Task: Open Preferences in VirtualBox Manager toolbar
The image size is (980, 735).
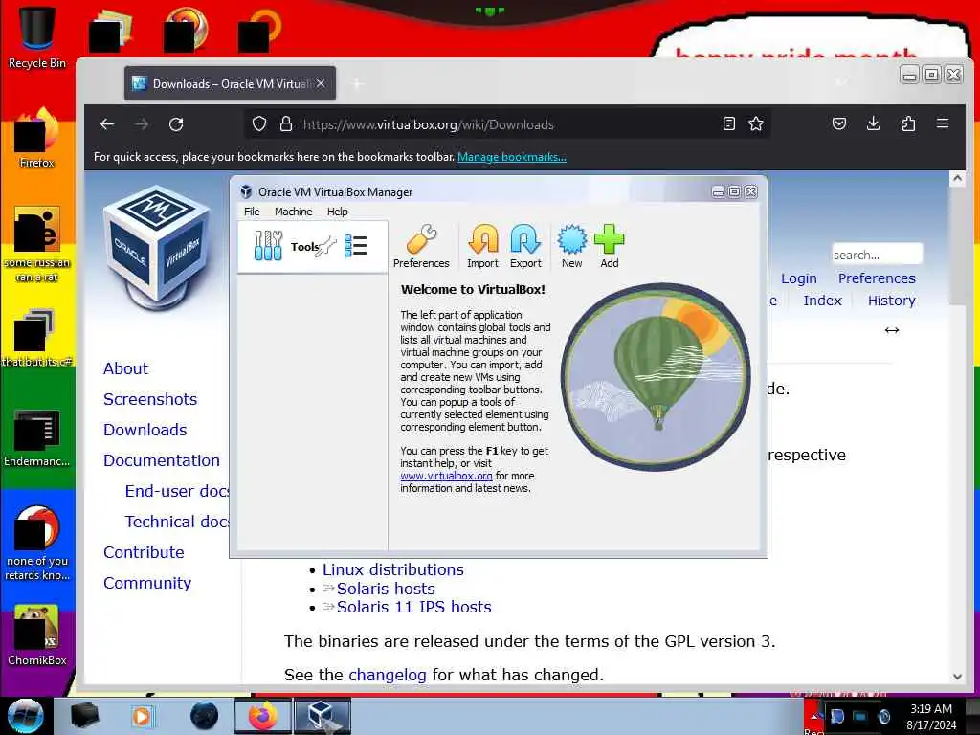Action: tap(421, 247)
